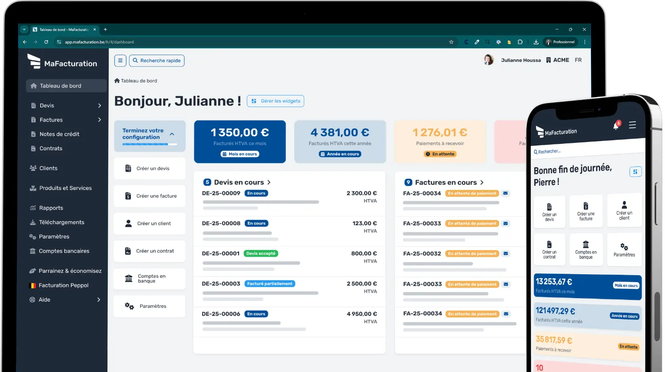Open the notification bell on the phone screen

tap(616, 126)
